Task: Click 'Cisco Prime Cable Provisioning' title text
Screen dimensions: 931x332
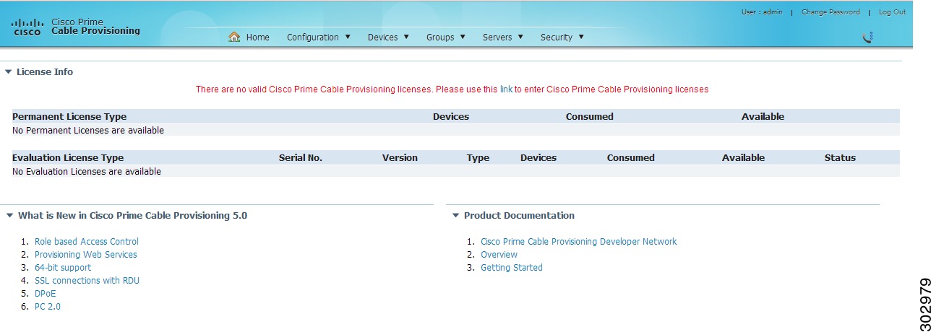Action: pyautogui.click(x=95, y=27)
